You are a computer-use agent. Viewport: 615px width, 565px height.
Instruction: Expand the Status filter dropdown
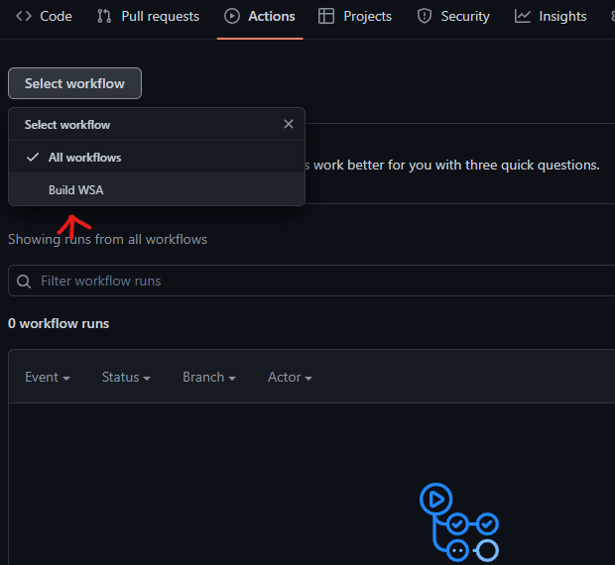[x=126, y=377]
